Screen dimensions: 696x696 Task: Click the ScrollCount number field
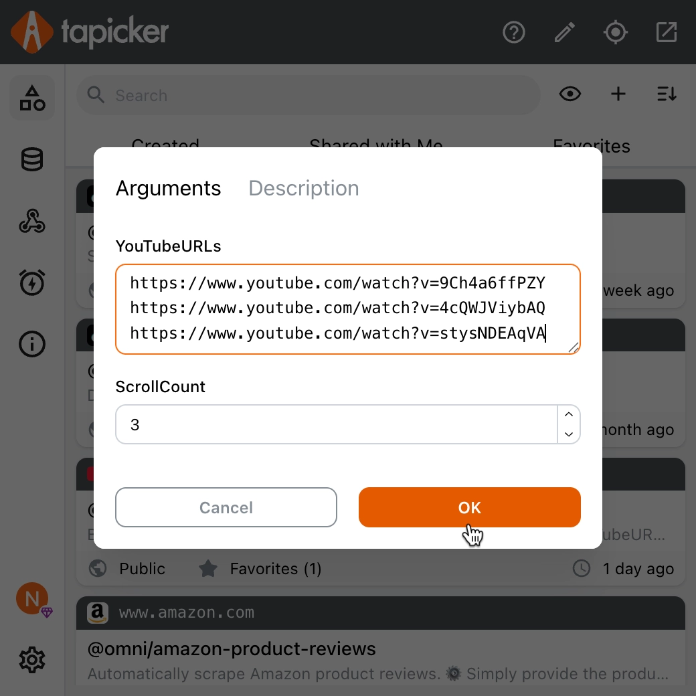pos(336,424)
